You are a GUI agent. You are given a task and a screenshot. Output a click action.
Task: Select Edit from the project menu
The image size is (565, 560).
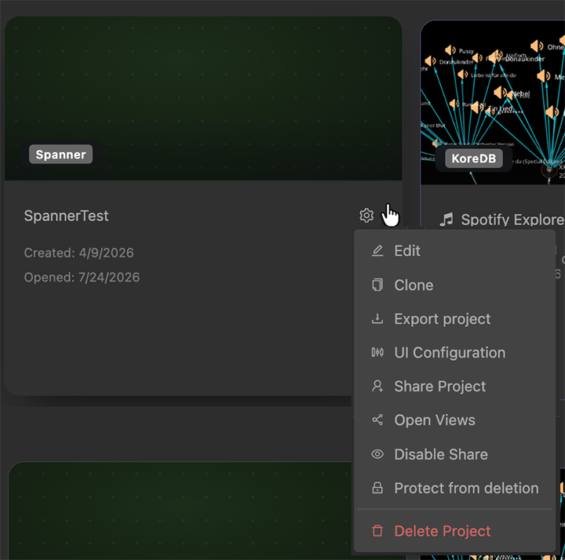coord(454,251)
